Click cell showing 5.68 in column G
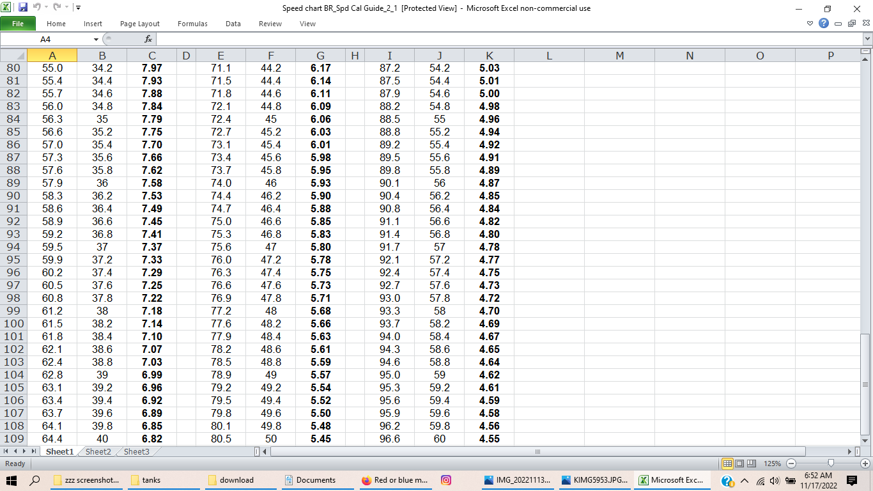Image resolution: width=873 pixels, height=491 pixels. click(x=321, y=311)
